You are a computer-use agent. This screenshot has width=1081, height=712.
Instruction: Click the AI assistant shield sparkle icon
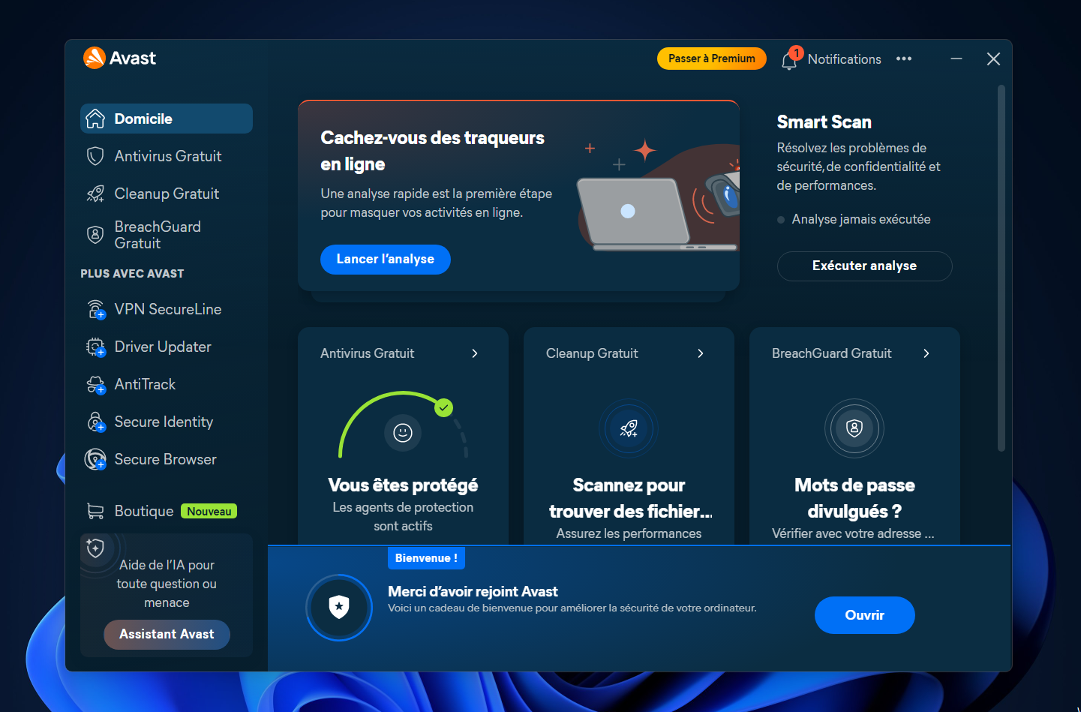pos(96,548)
